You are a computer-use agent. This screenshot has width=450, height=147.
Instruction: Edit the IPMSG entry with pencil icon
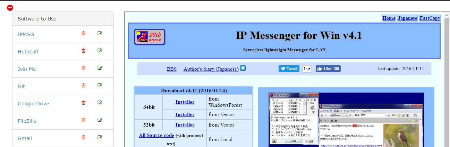click(x=100, y=33)
